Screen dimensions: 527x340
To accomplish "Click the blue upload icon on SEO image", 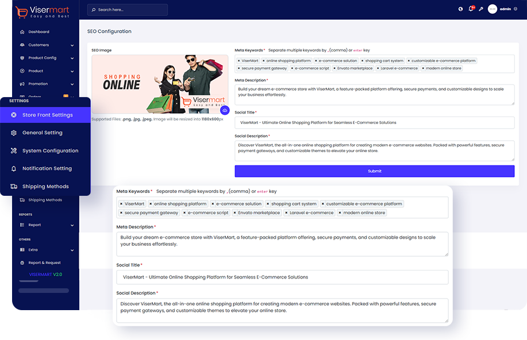I will click(225, 110).
